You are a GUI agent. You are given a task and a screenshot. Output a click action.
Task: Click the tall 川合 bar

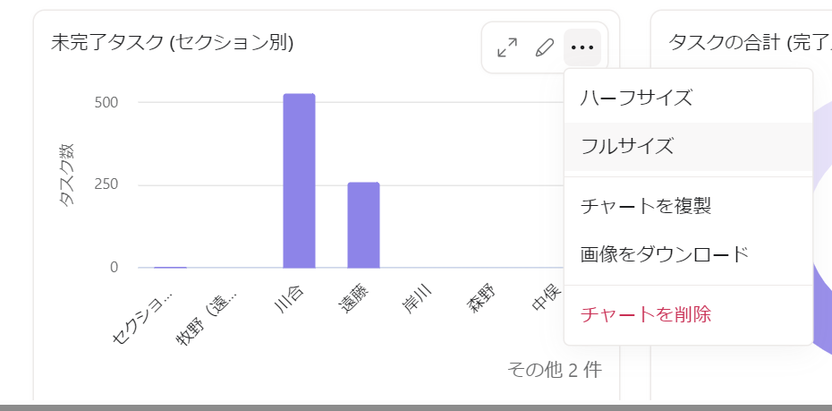tap(300, 181)
